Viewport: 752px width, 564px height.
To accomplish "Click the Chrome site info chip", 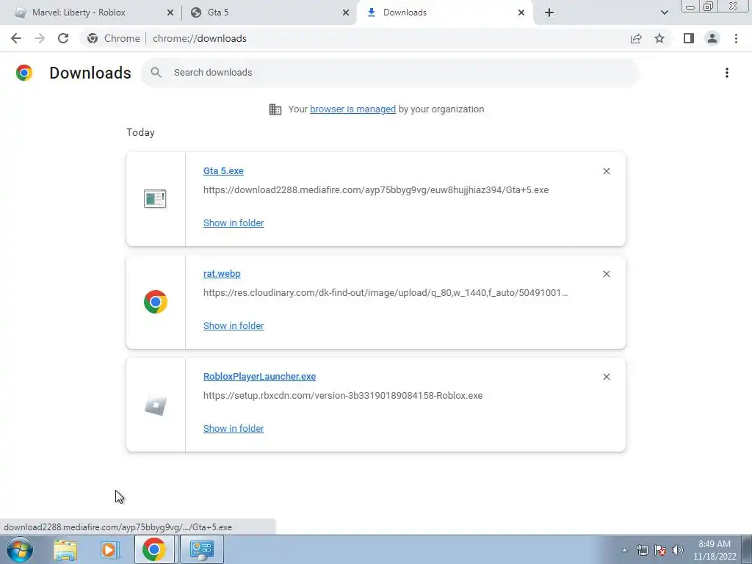I will (114, 38).
